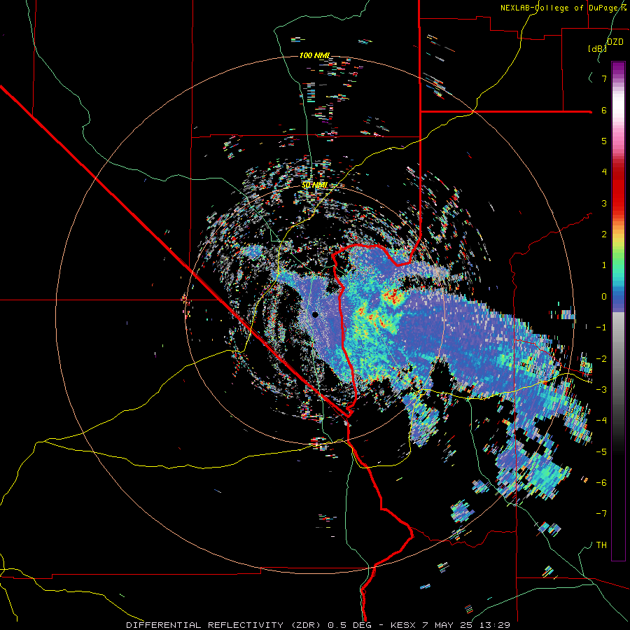630x630 pixels.
Task: Click the "0" tick label on the color scale
Action: [604, 297]
